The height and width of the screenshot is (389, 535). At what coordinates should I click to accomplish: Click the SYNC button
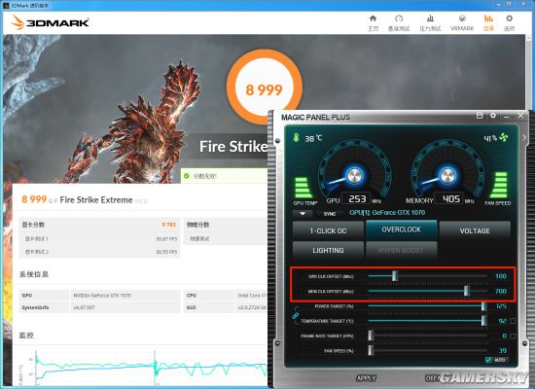329,214
